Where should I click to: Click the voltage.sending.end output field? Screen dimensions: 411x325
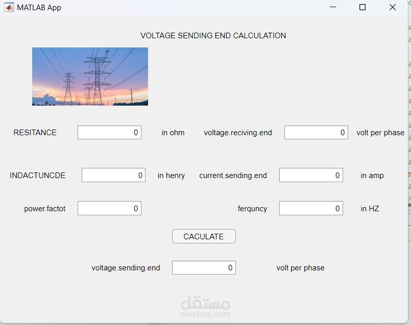pos(204,267)
